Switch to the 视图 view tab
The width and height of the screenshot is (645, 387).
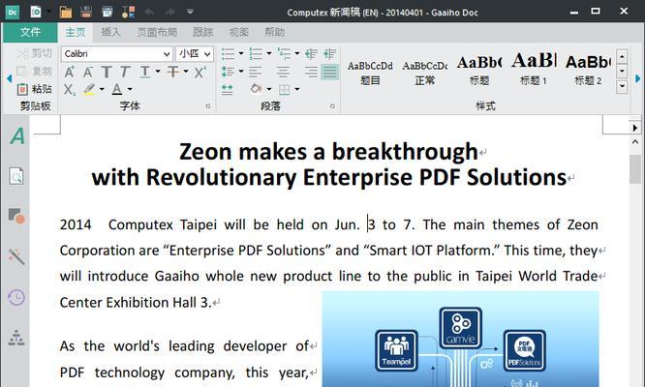coord(239,33)
